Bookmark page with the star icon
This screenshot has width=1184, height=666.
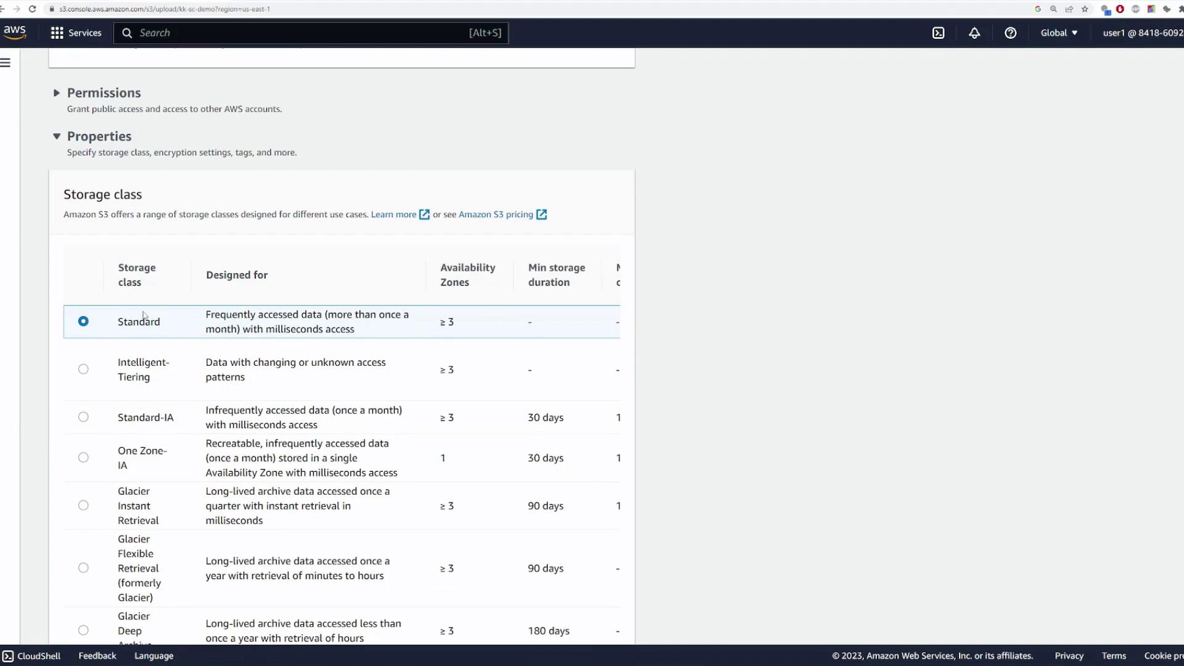click(x=1085, y=9)
